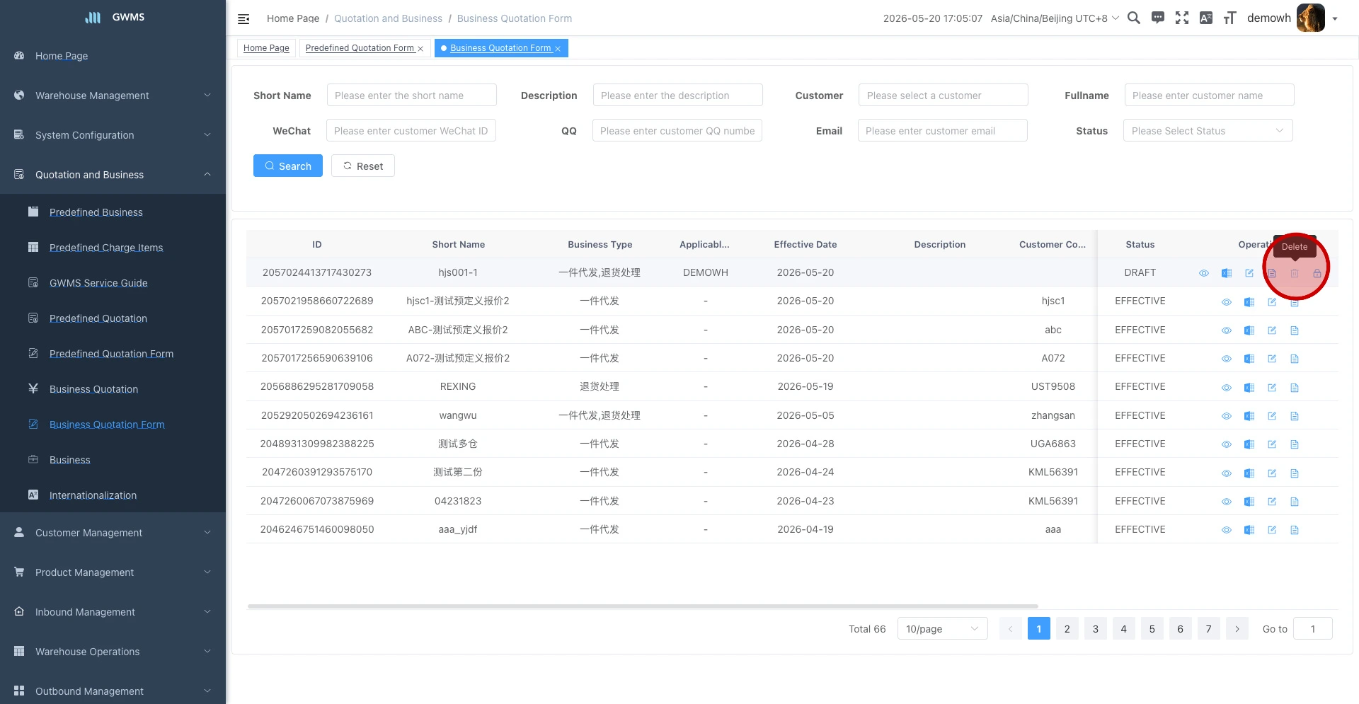
Task: Focus the Email input field
Action: tap(943, 131)
